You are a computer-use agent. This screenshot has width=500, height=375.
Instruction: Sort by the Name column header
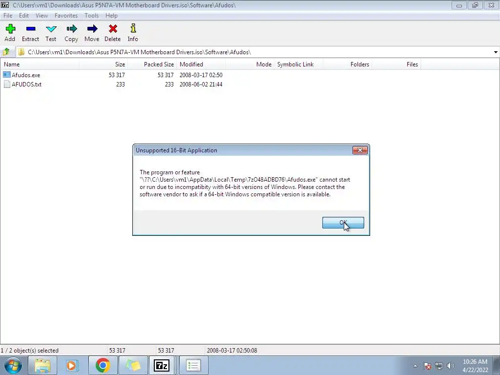point(40,64)
